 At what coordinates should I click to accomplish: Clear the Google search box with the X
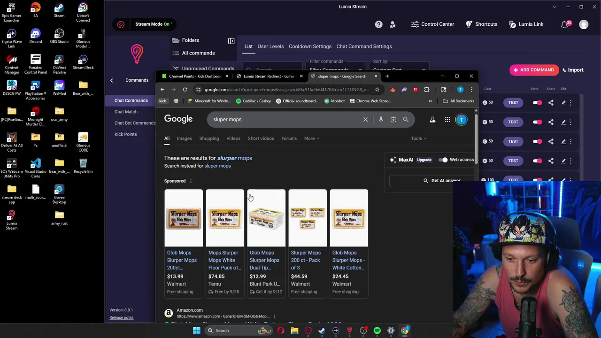pos(365,120)
